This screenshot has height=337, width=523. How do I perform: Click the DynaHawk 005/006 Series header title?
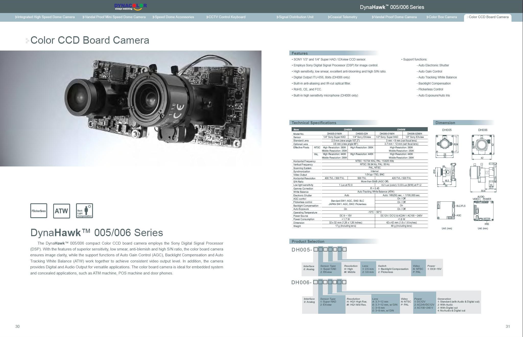click(392, 7)
